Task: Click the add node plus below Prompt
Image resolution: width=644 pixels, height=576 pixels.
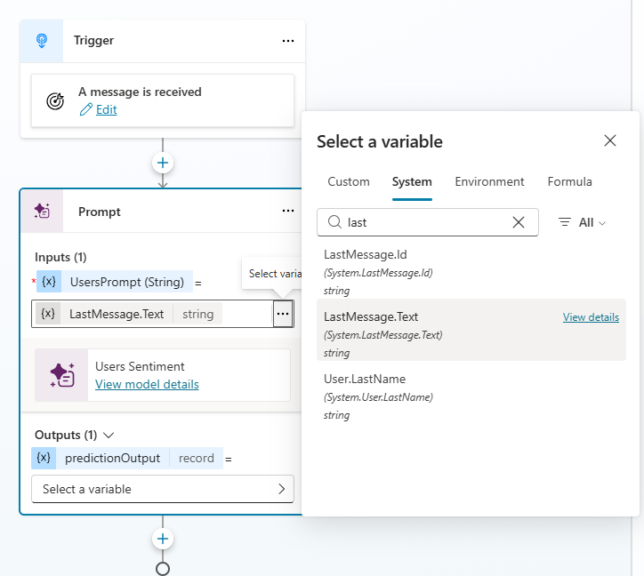Action: (163, 539)
